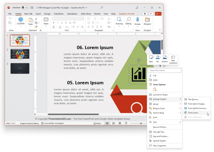Click the Notes button in status bar
The height and width of the screenshot is (152, 214).
(97, 123)
